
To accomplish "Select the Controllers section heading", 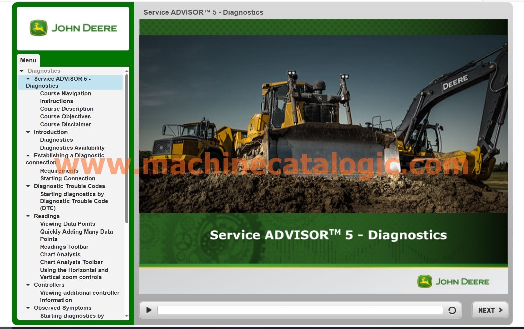I will (49, 285).
